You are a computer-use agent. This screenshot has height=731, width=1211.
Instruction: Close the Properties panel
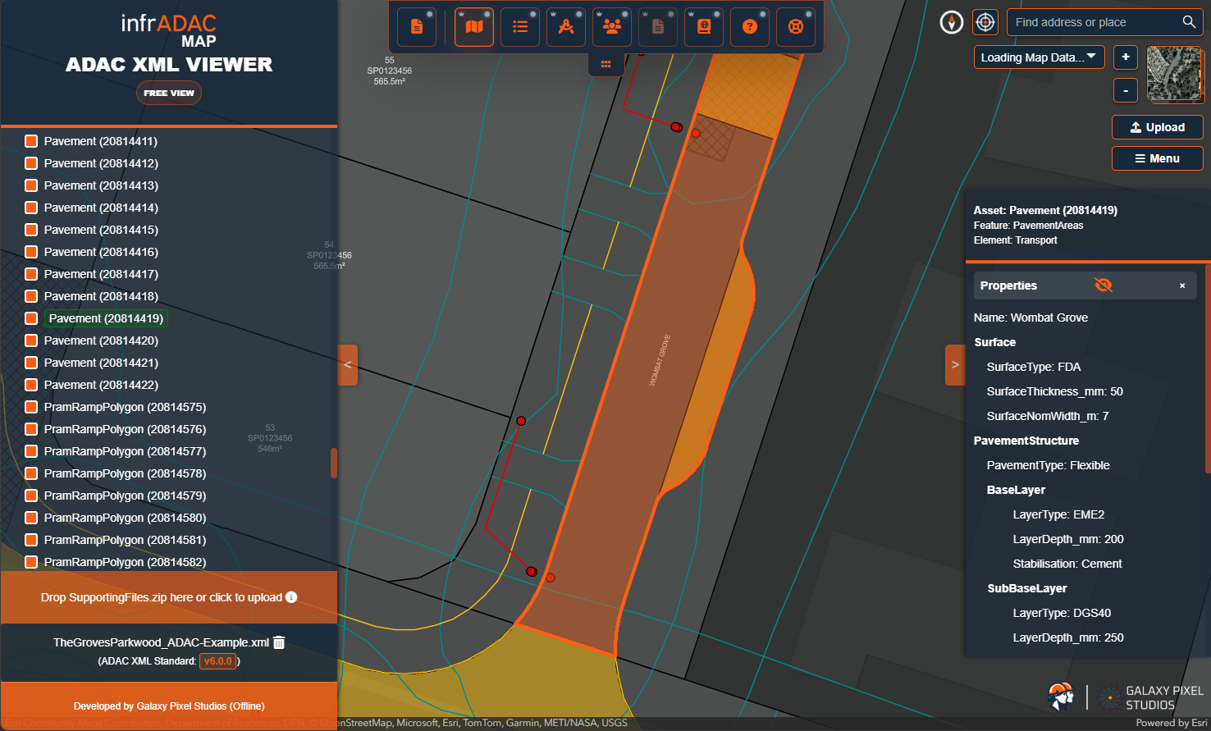pos(1182,286)
